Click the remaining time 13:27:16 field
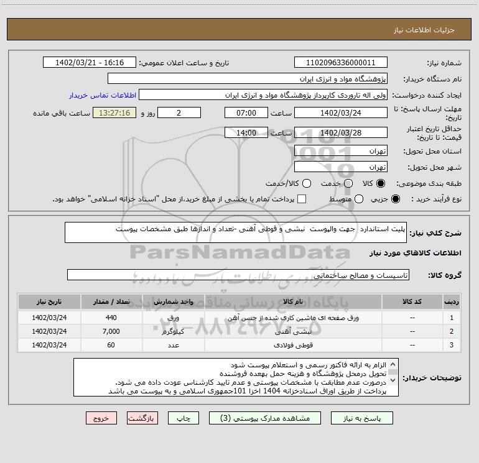Image resolution: width=479 pixels, height=463 pixels. [114, 112]
